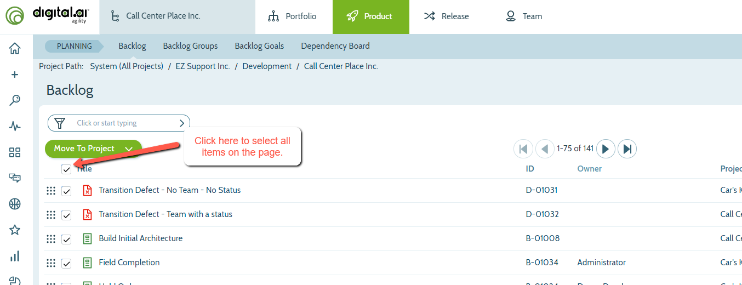
Task: Go to the next page of results
Action: pyautogui.click(x=606, y=149)
